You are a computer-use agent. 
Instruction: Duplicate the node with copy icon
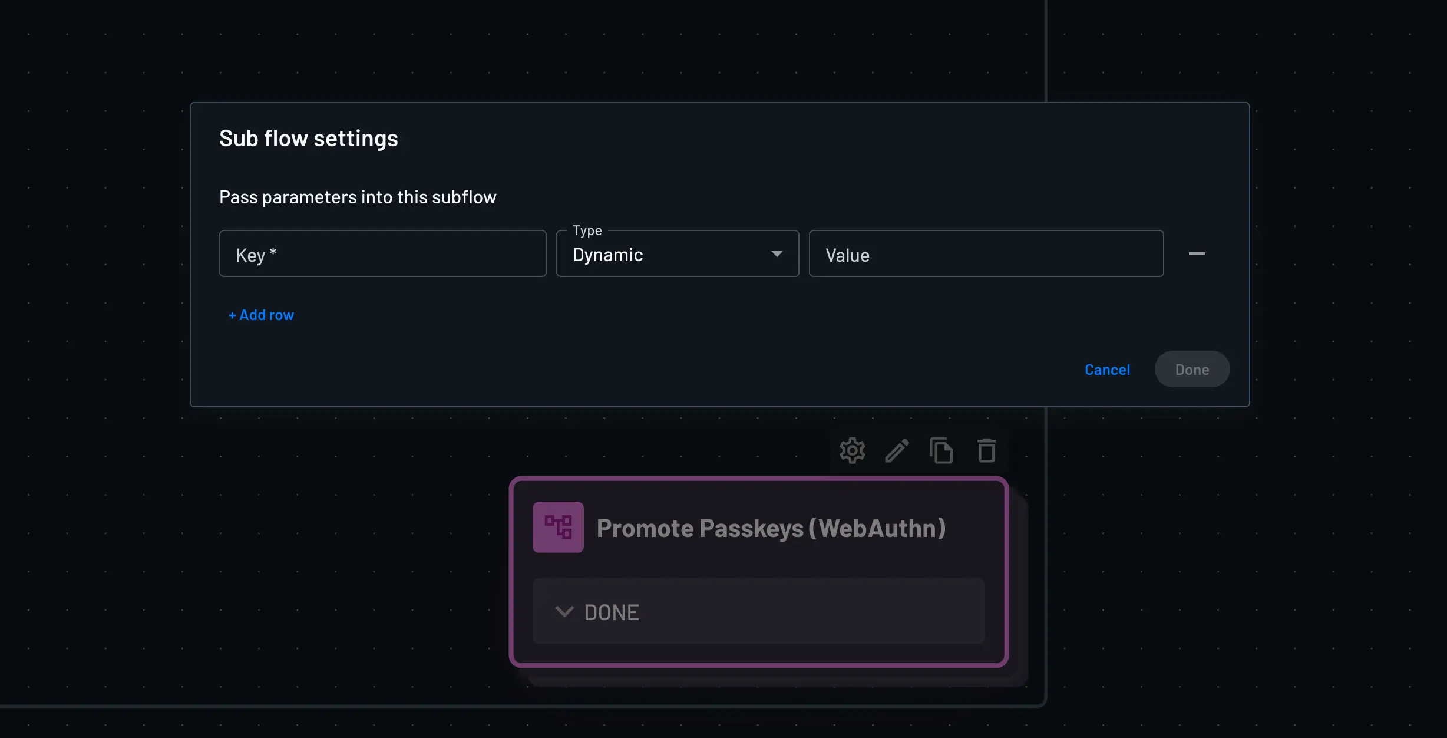tap(941, 451)
